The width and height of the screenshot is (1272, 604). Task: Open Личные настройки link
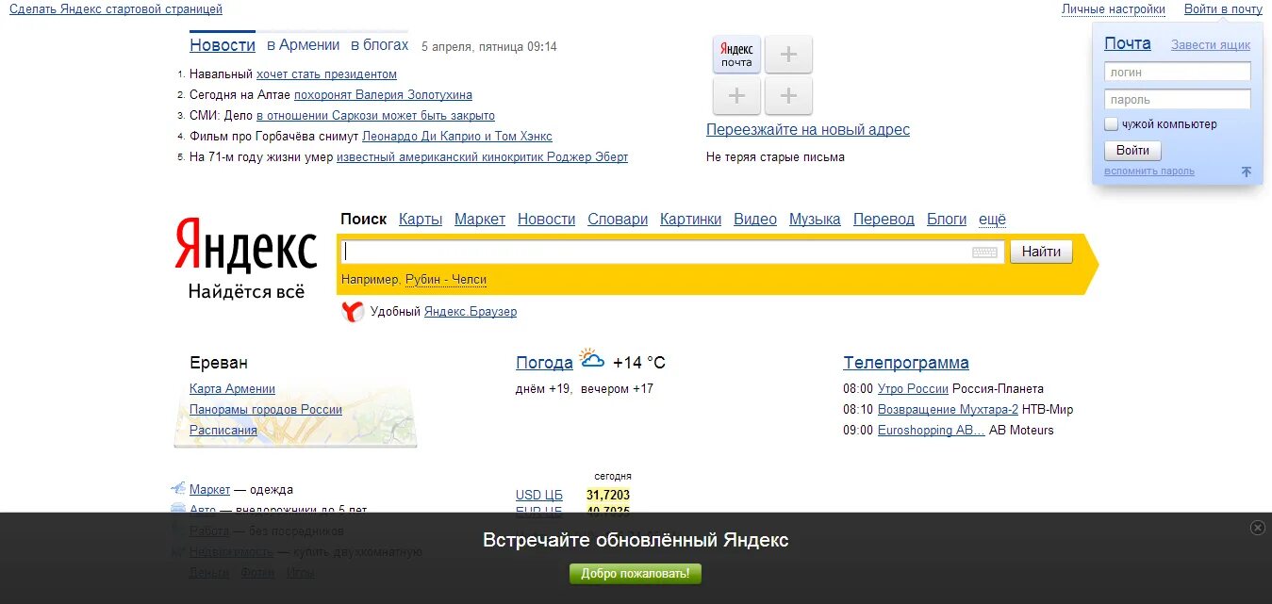(1114, 9)
